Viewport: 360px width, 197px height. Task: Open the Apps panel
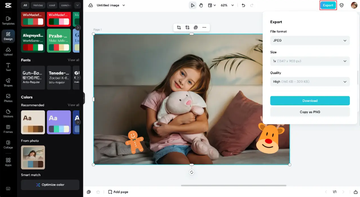[8, 162]
